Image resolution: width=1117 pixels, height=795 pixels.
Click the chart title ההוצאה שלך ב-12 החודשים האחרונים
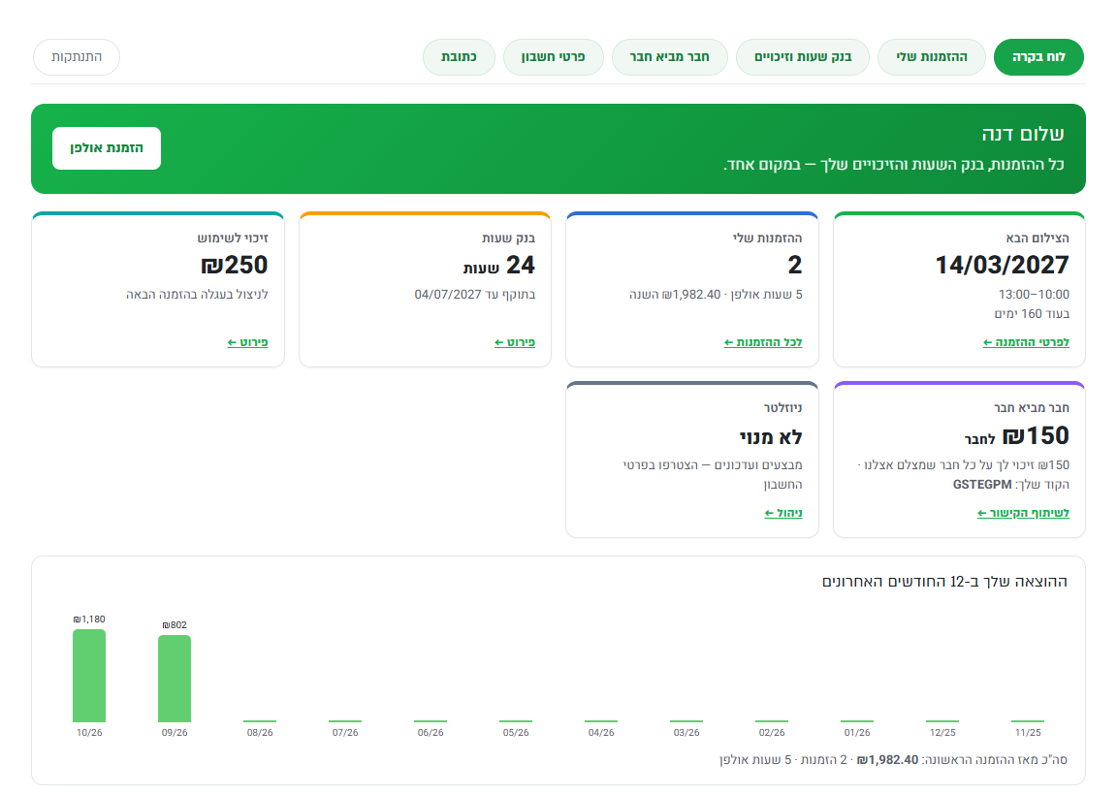click(x=944, y=582)
